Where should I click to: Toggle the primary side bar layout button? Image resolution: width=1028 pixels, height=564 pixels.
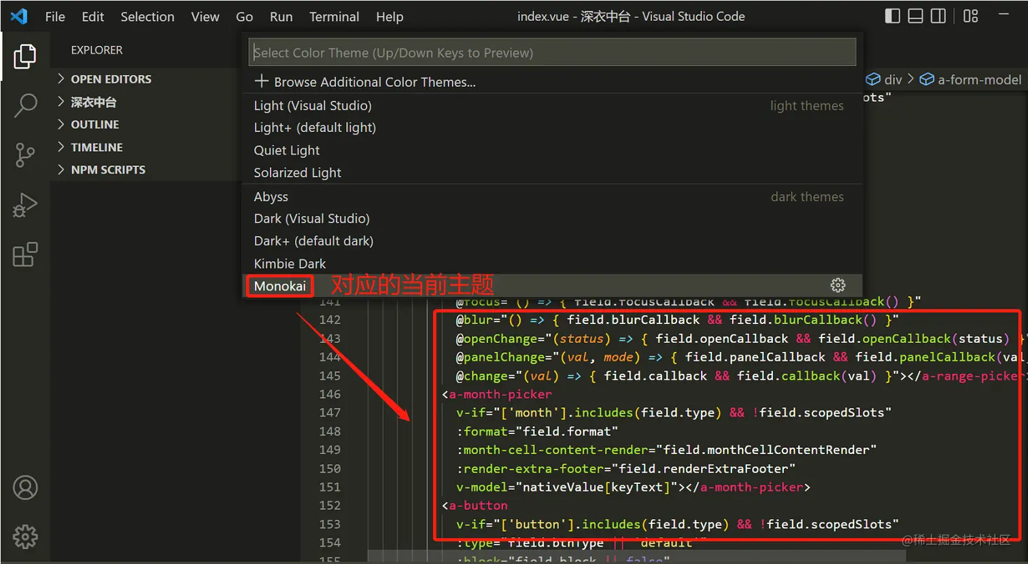(893, 16)
